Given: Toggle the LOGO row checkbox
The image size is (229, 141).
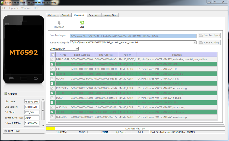Looking at the screenshot, I should pyautogui.click(x=52, y=98).
